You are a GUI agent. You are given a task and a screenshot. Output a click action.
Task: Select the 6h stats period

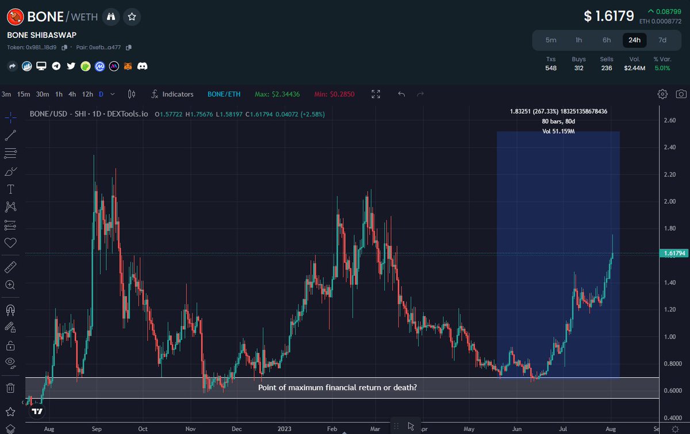coord(607,40)
